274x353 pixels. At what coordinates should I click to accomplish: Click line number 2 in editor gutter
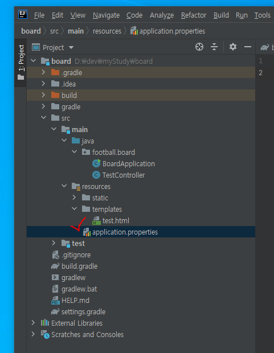click(x=260, y=72)
